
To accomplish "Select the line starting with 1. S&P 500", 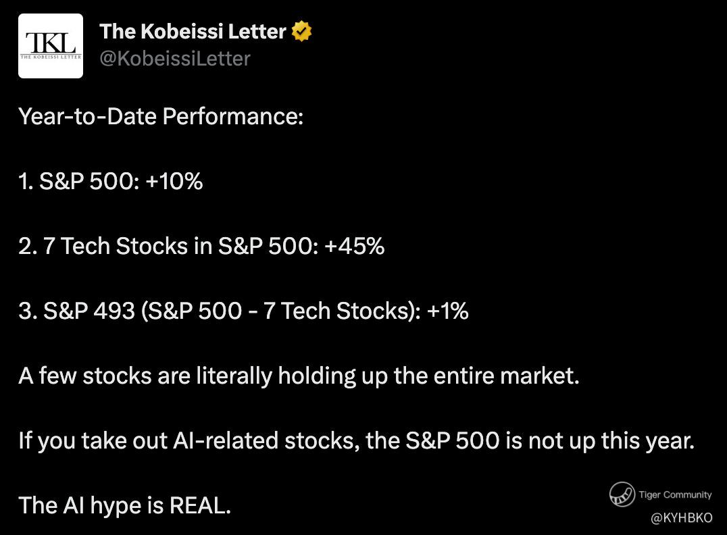I will pos(110,182).
